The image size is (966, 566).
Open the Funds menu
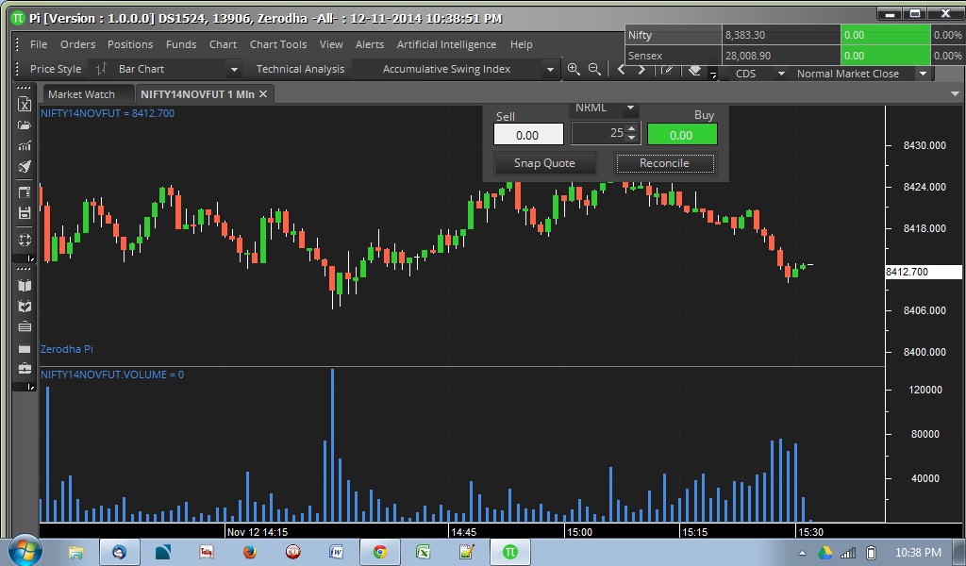tap(181, 44)
